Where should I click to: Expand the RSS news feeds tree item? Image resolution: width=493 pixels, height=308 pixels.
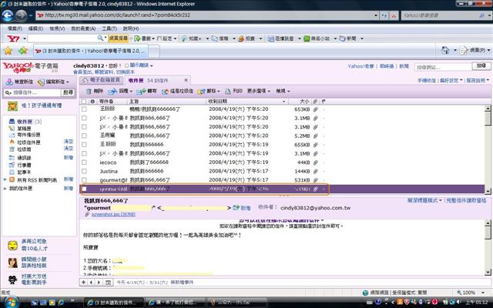(x=5, y=179)
